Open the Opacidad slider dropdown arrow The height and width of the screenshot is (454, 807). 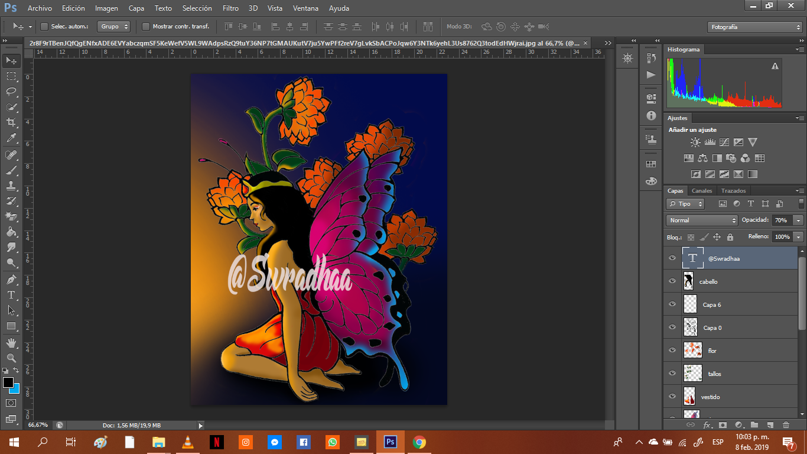tap(799, 220)
